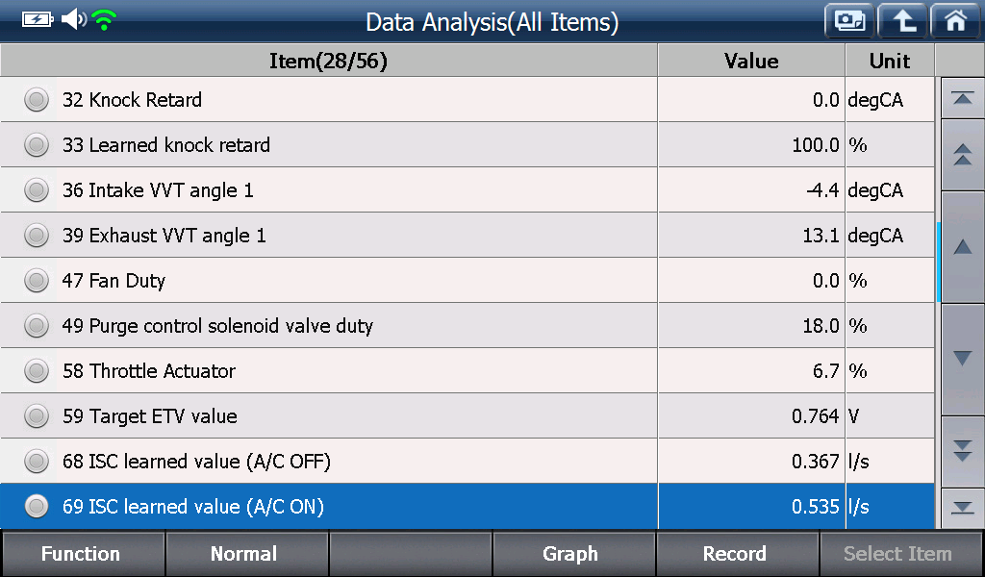The image size is (985, 577).
Task: Jump to bottom of list arrow
Action: [962, 508]
